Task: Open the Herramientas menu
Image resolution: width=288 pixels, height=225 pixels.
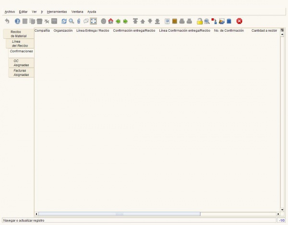Action: (x=57, y=11)
